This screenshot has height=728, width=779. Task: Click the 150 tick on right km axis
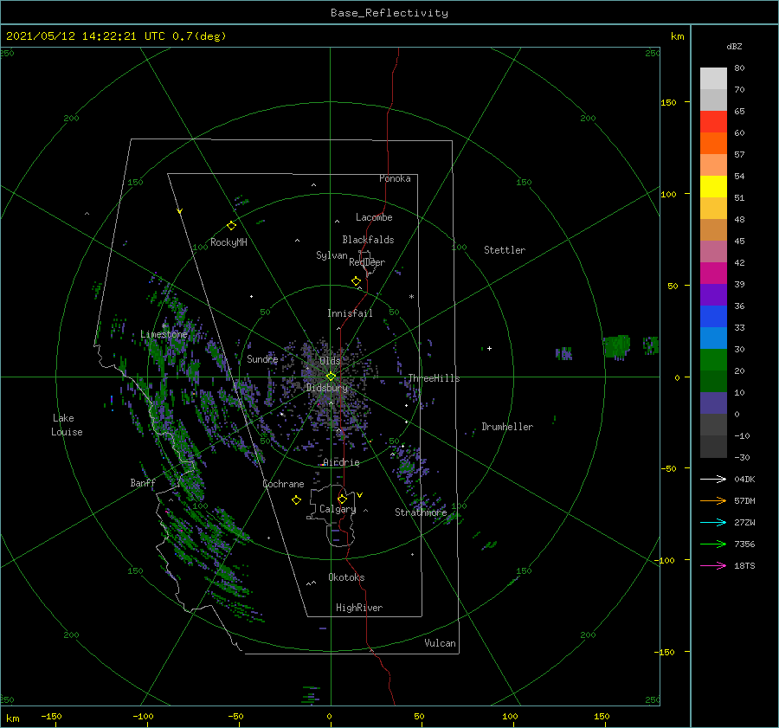(x=668, y=102)
